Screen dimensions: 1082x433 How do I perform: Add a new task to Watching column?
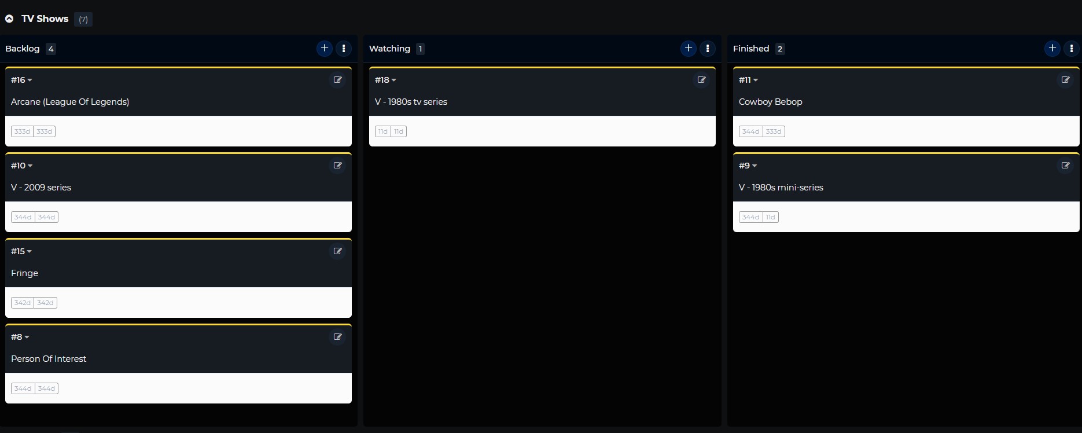[689, 49]
